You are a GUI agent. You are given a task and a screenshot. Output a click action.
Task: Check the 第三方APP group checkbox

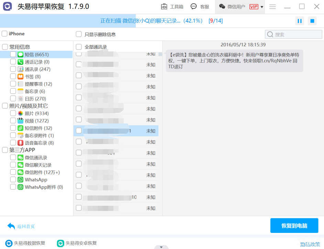click(5, 150)
